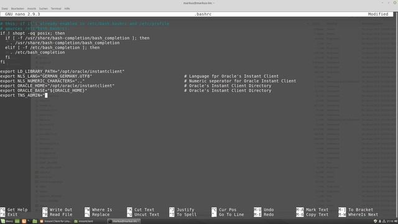Click the export ORACLE_BASE line
Screen dimensions: 398x224
[x=44, y=91]
